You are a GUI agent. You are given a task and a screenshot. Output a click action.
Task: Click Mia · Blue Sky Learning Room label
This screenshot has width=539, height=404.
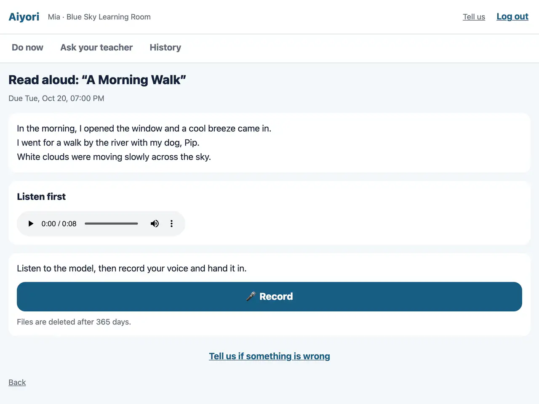point(99,17)
